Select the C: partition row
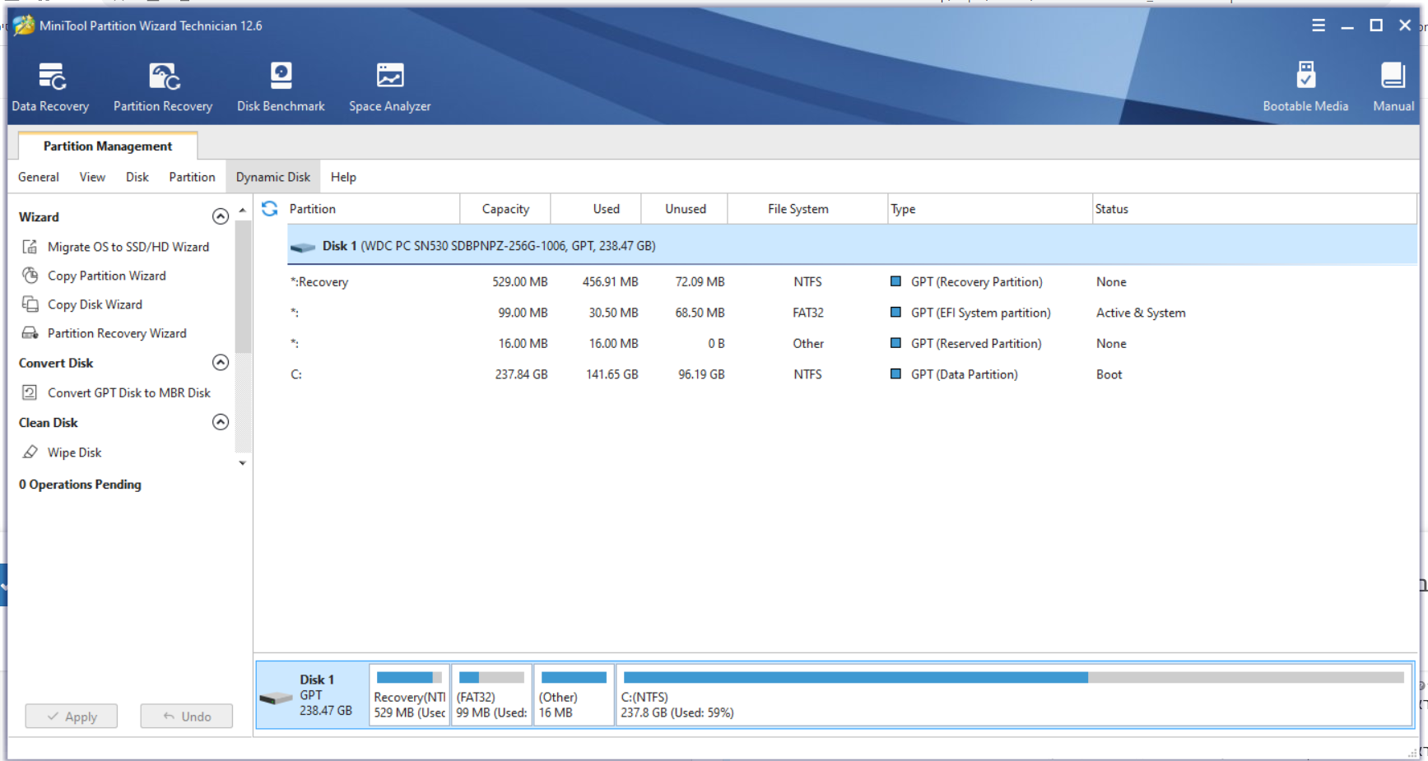The height and width of the screenshot is (761, 1428). [x=852, y=374]
